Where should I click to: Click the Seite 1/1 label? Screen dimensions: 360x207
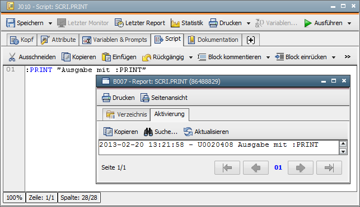click(x=114, y=167)
